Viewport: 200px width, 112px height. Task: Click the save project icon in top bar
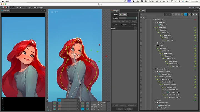(20, 7)
